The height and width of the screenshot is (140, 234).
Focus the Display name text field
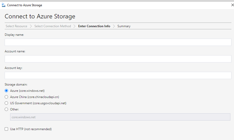pyautogui.click(x=118, y=42)
